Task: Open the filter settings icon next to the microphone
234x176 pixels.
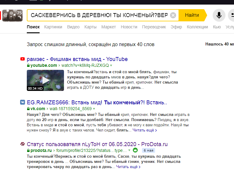Action: click(x=231, y=15)
